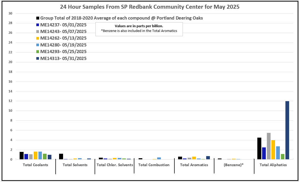Click the Total Aliphatics axis label

pyautogui.click(x=273, y=165)
